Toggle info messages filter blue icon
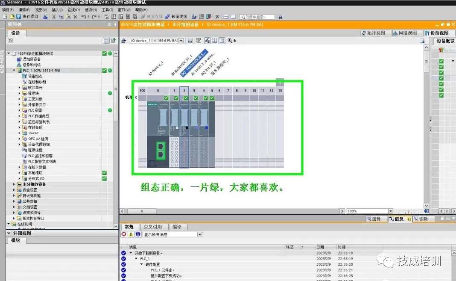 click(138, 234)
